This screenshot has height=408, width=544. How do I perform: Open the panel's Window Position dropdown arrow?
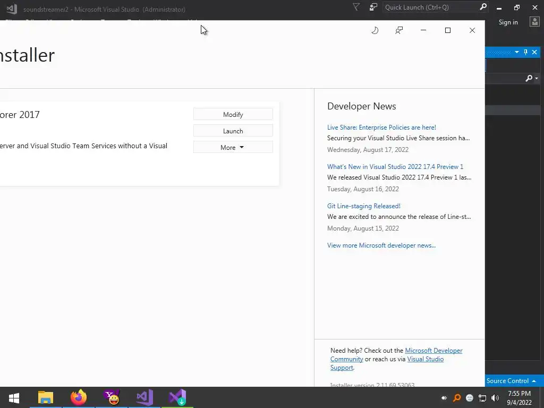coord(516,52)
